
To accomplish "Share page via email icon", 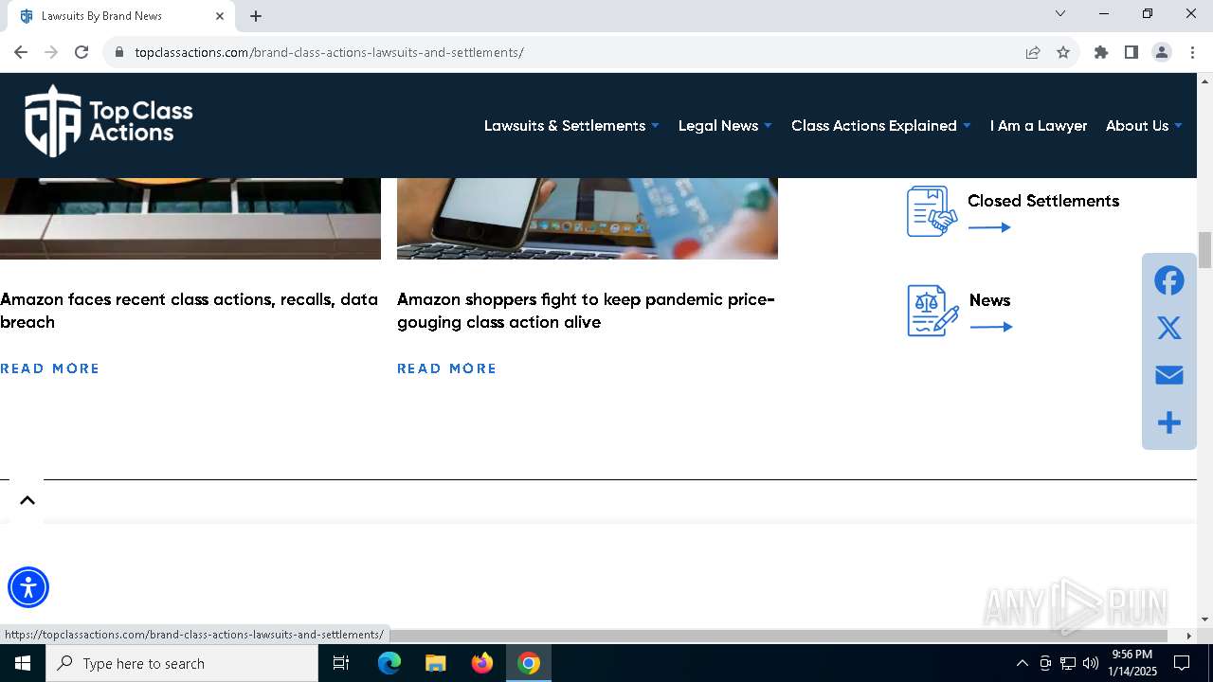I will coord(1169,375).
